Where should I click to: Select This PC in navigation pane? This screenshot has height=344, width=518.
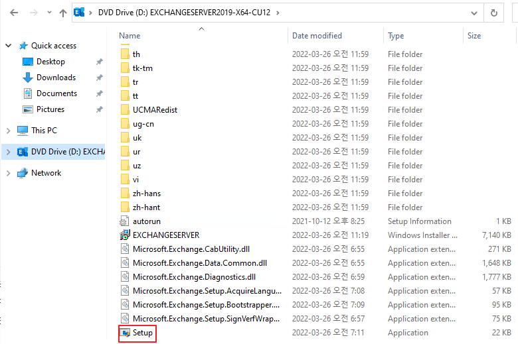(44, 131)
